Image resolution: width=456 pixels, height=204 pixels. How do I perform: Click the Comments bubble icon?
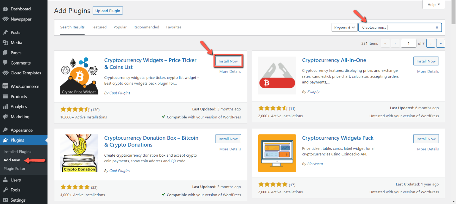5,63
